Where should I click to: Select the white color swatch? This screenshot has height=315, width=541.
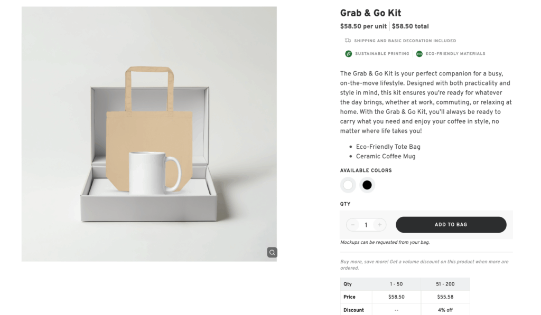348,185
